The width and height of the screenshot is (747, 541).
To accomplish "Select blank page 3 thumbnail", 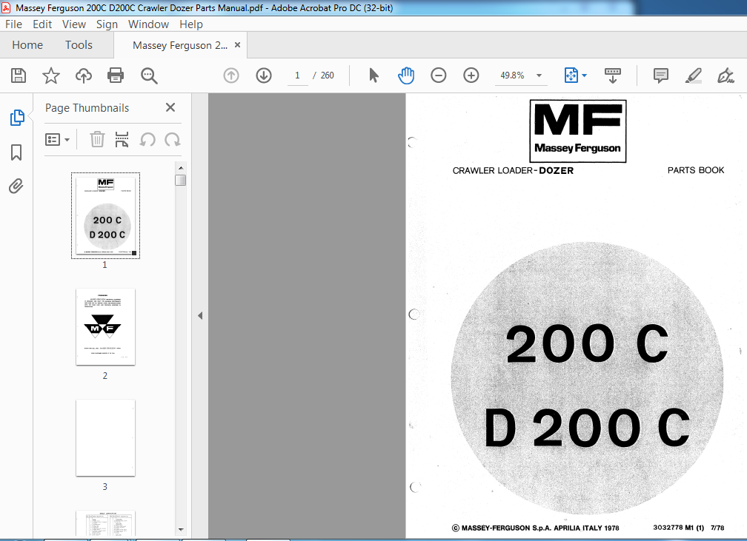I will coord(105,437).
